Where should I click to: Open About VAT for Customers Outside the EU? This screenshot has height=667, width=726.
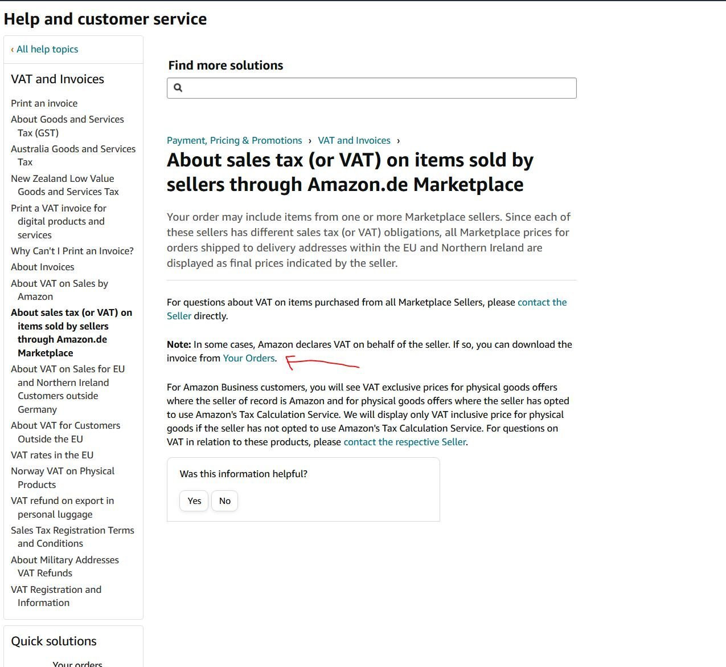point(65,432)
